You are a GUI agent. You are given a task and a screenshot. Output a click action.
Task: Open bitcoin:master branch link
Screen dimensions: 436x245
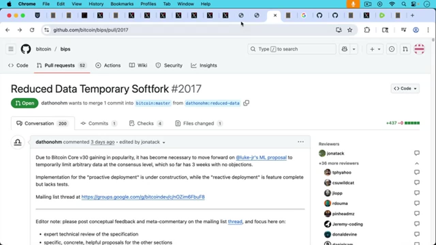pos(153,103)
